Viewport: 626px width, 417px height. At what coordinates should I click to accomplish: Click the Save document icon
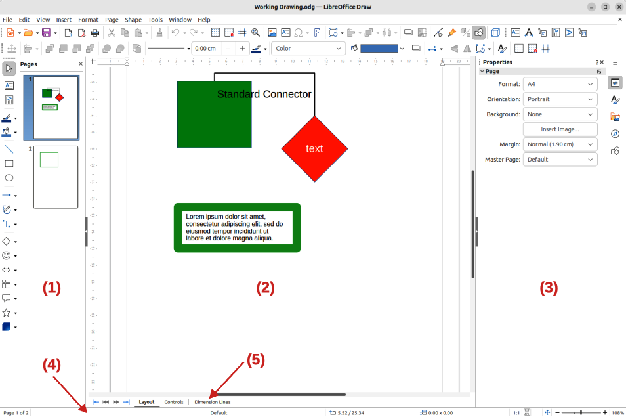pyautogui.click(x=47, y=33)
